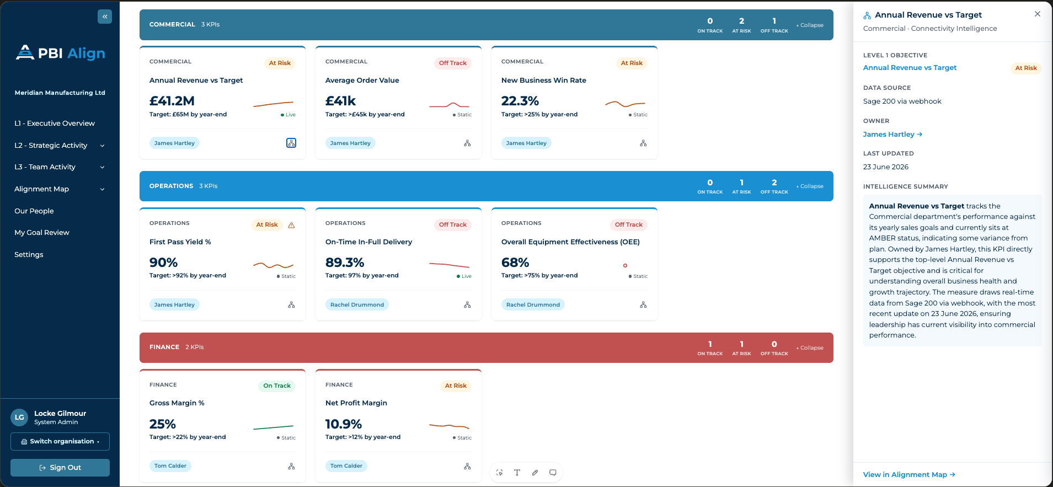Collapse the sidebar with the double-chevron button

click(105, 17)
